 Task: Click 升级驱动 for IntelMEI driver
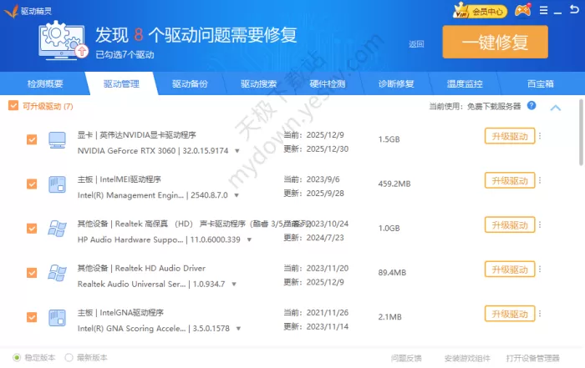click(x=510, y=180)
